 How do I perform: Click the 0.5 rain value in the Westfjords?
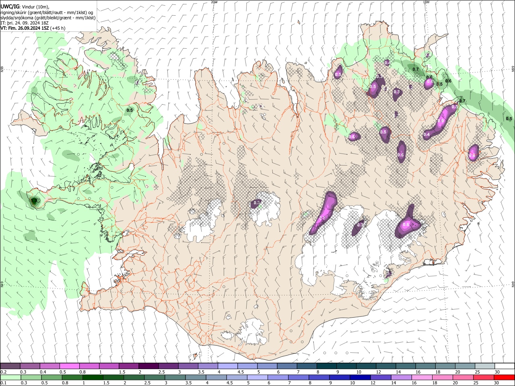click(130, 110)
